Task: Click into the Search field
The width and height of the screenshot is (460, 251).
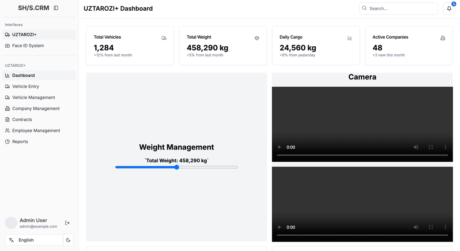Action: point(400,8)
